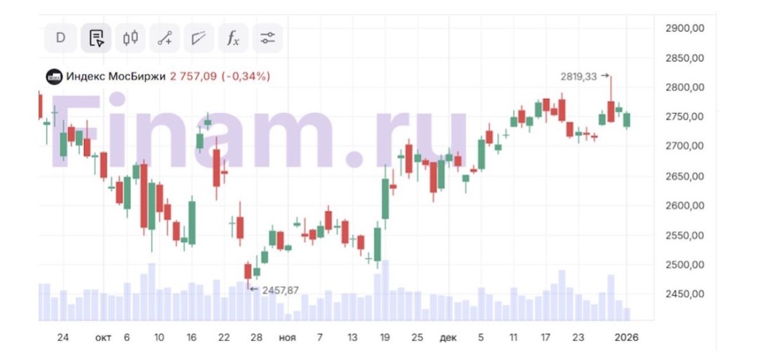
Task: Open the D timeframe selector
Action: tap(60, 38)
